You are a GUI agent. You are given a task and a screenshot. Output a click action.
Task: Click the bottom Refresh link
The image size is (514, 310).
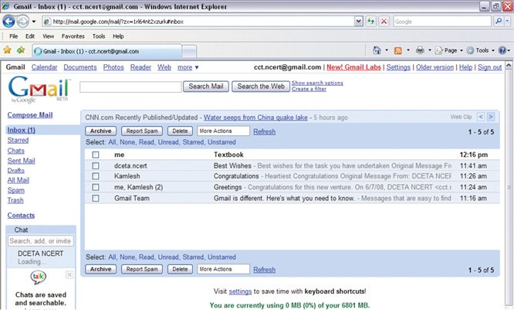click(264, 270)
